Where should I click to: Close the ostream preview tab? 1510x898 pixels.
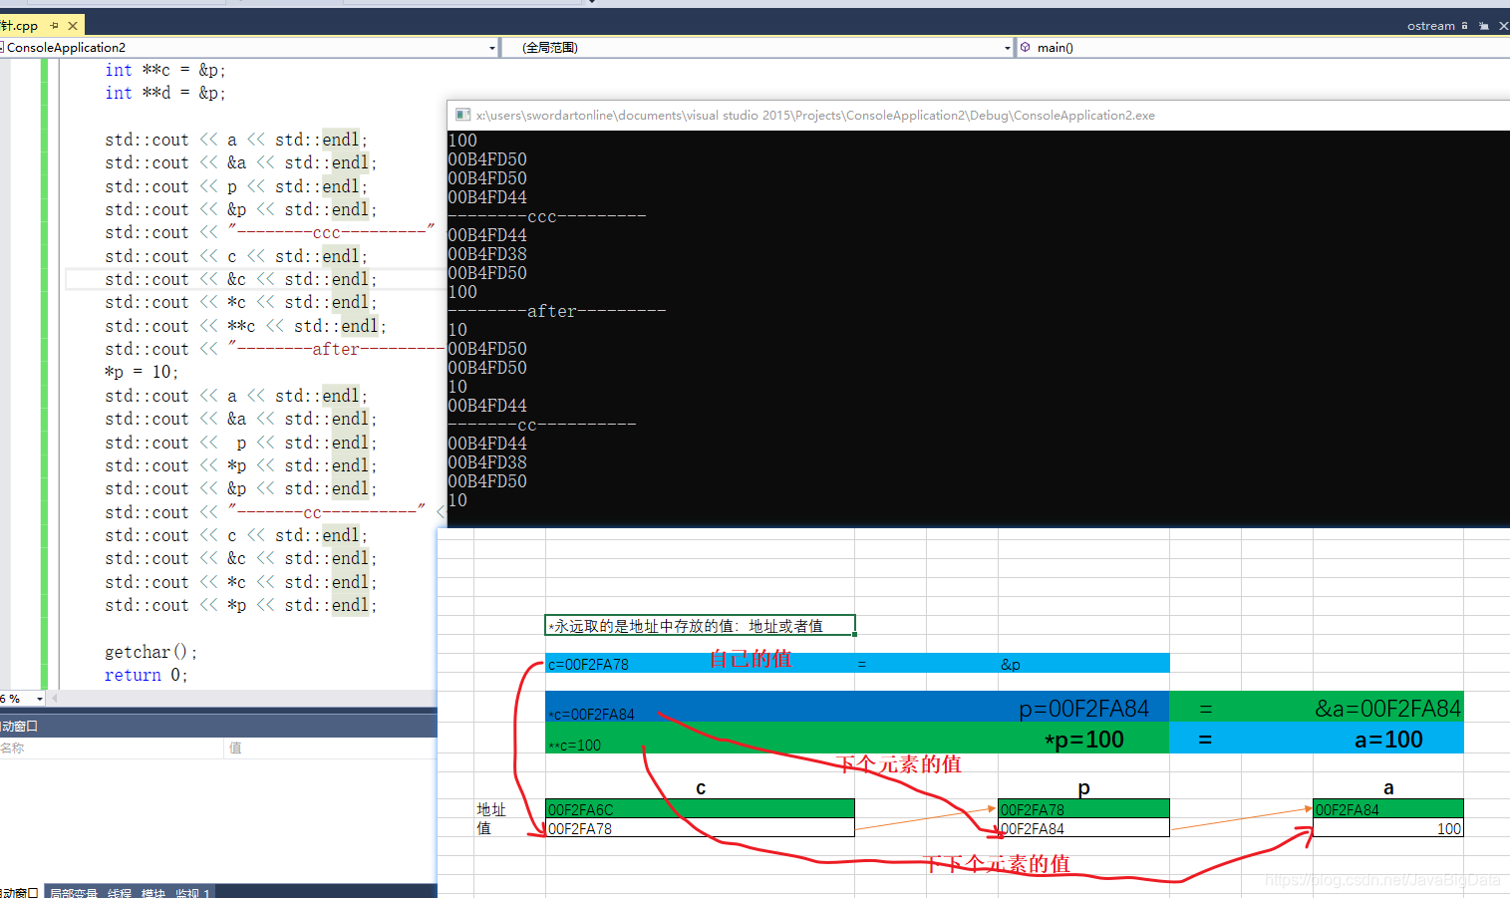pos(1503,26)
